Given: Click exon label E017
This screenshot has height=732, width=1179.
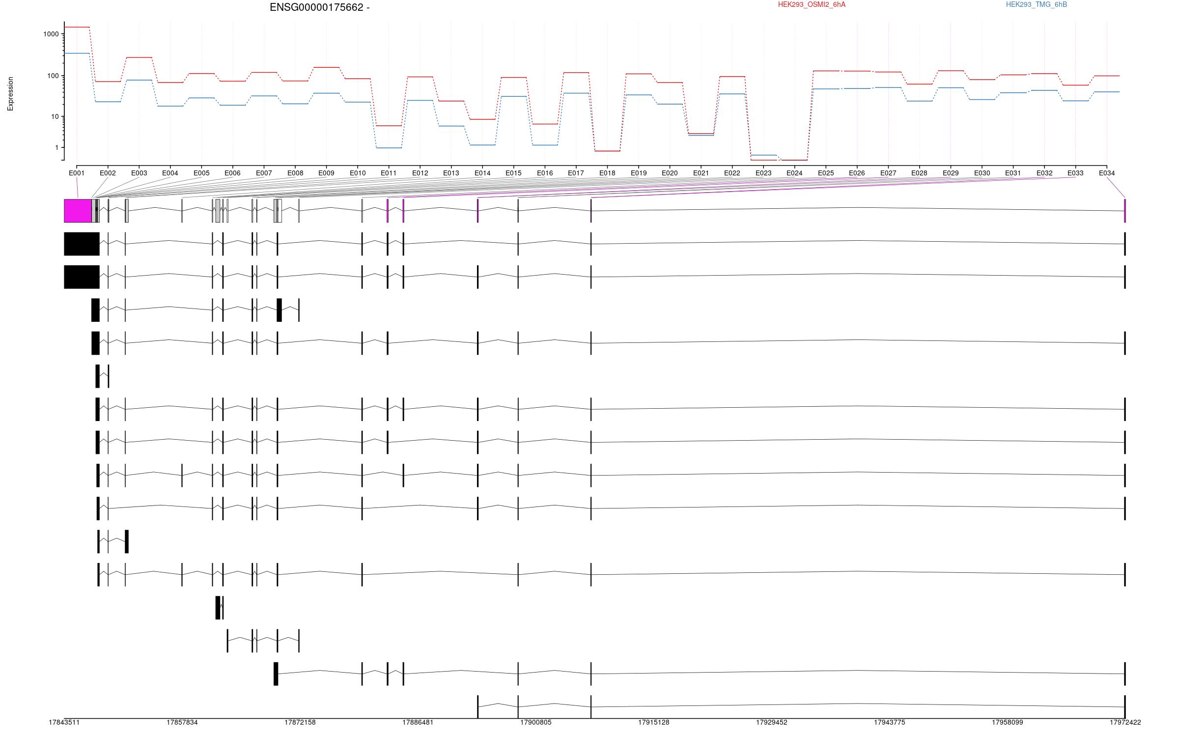Looking at the screenshot, I should tap(576, 173).
